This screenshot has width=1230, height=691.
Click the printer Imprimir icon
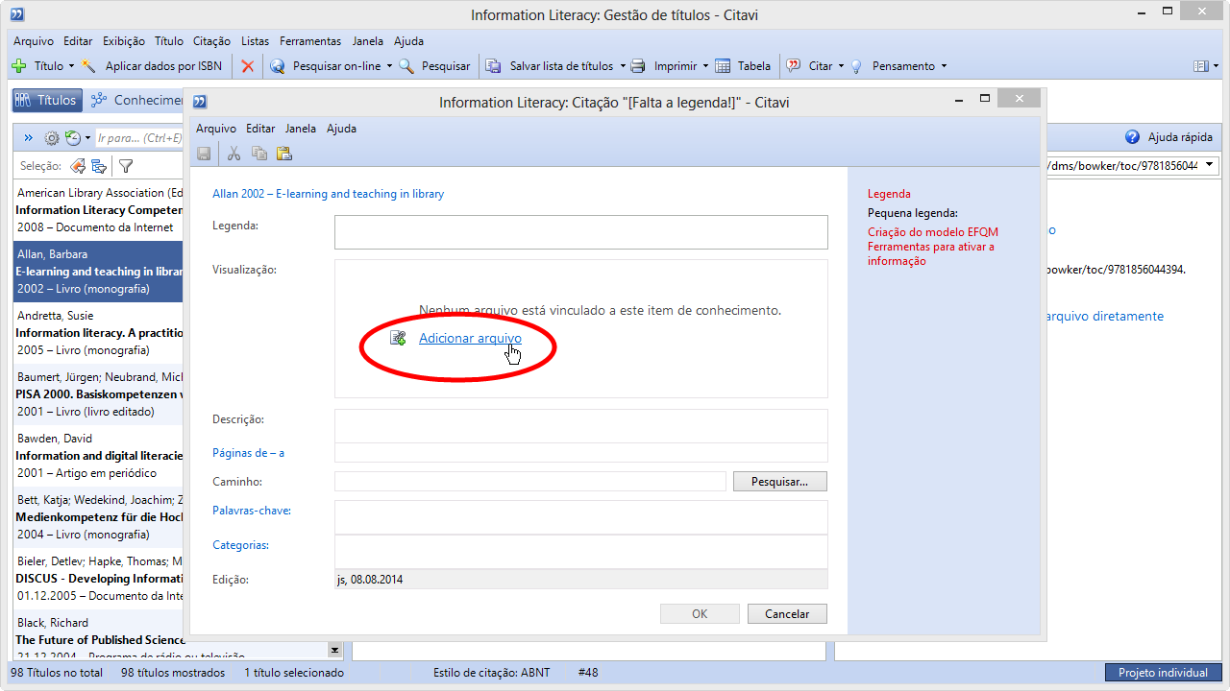[x=637, y=66]
